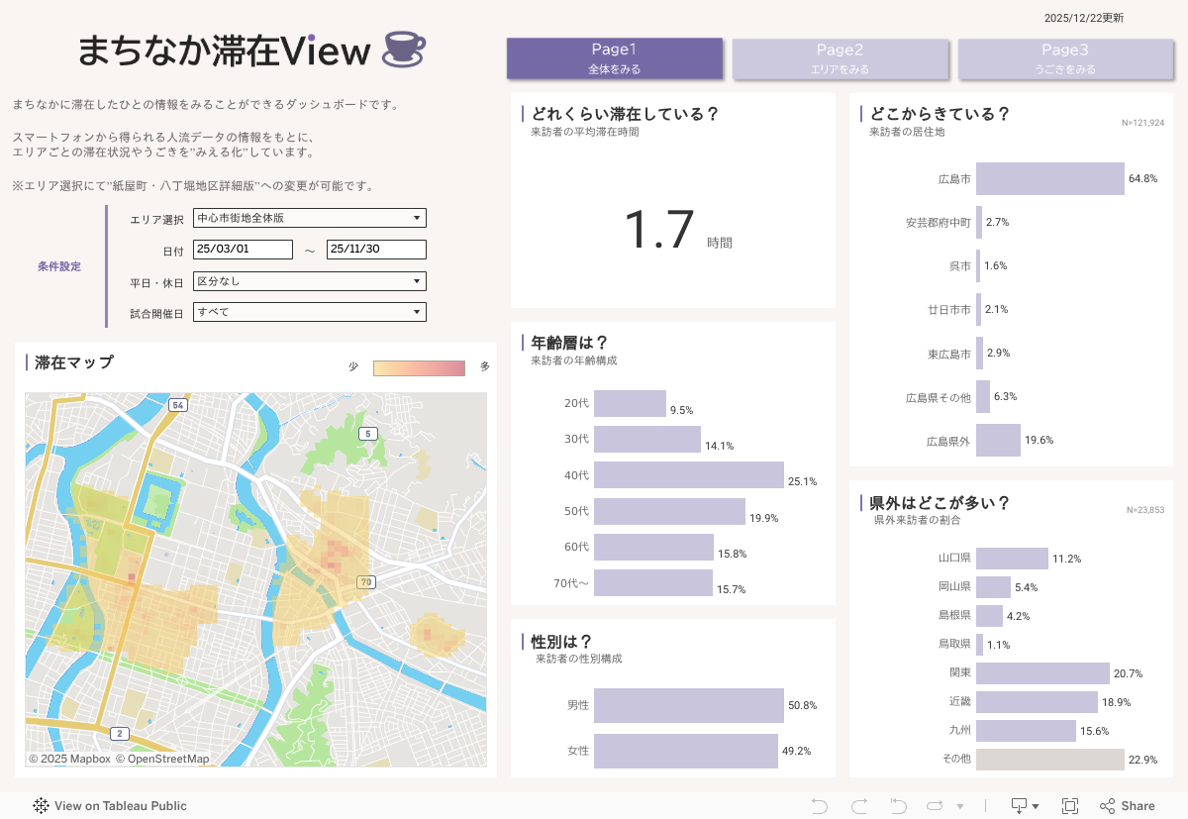1188x819 pixels.
Task: Click the start date field 25/03/01
Action: (244, 250)
